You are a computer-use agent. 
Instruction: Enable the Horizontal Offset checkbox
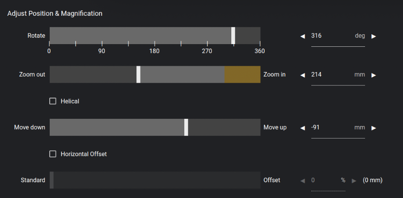(53, 154)
